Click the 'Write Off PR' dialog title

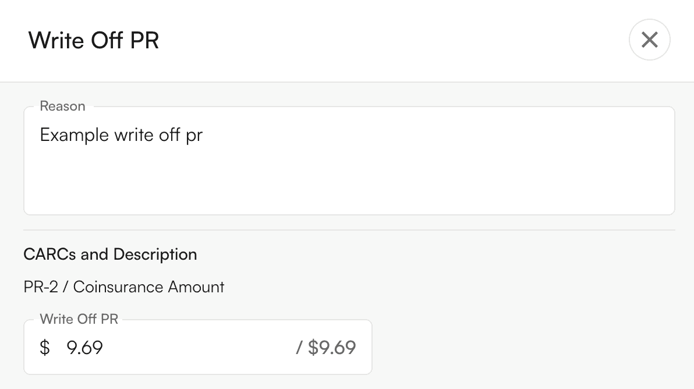[94, 41]
